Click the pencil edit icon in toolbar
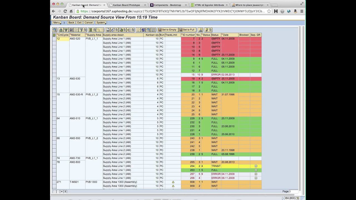The height and width of the screenshot is (200, 356). coord(206,30)
